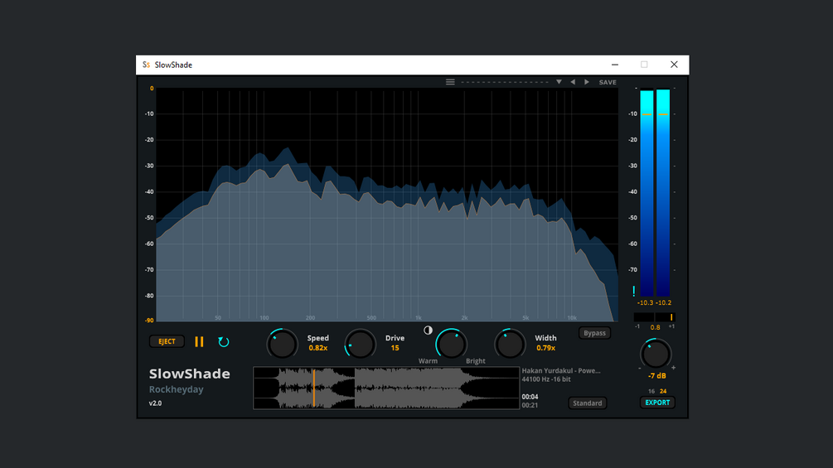Click the stereo correlation meter bar
Image resolution: width=833 pixels, height=468 pixels.
point(654,316)
